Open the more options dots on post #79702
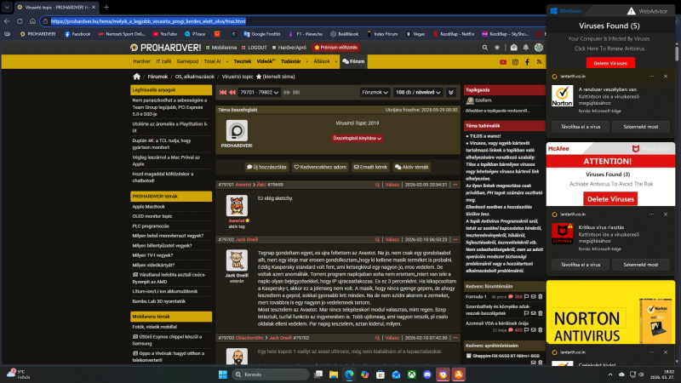 coord(455,239)
